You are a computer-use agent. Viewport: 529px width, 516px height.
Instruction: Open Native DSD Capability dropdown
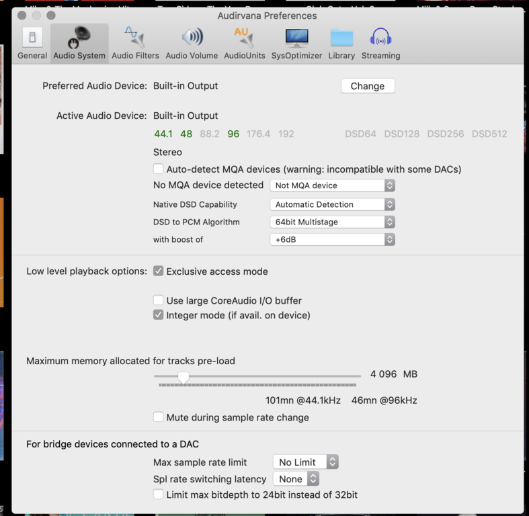click(332, 204)
